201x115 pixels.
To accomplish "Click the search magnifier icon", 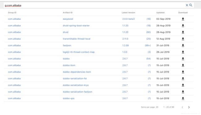I will [191, 5].
